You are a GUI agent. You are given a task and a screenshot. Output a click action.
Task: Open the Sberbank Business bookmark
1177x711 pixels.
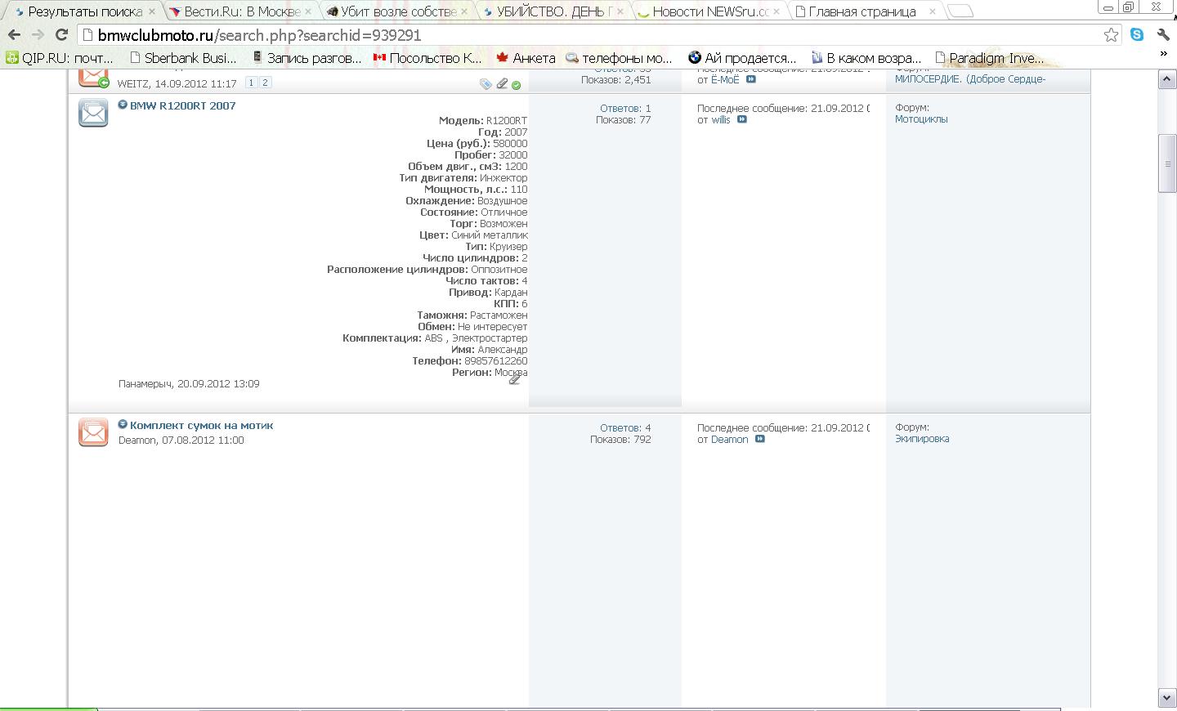pos(183,58)
